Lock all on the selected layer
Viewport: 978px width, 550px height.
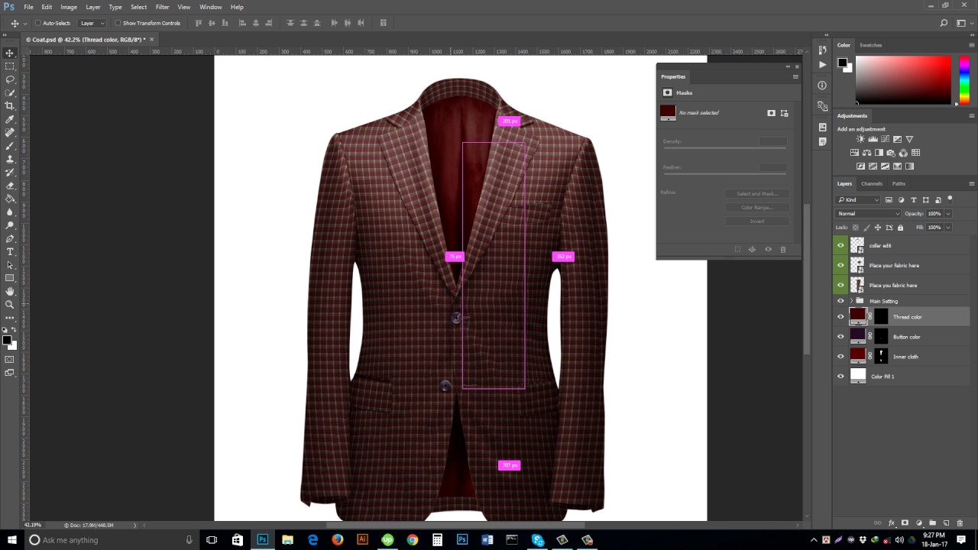tap(900, 228)
